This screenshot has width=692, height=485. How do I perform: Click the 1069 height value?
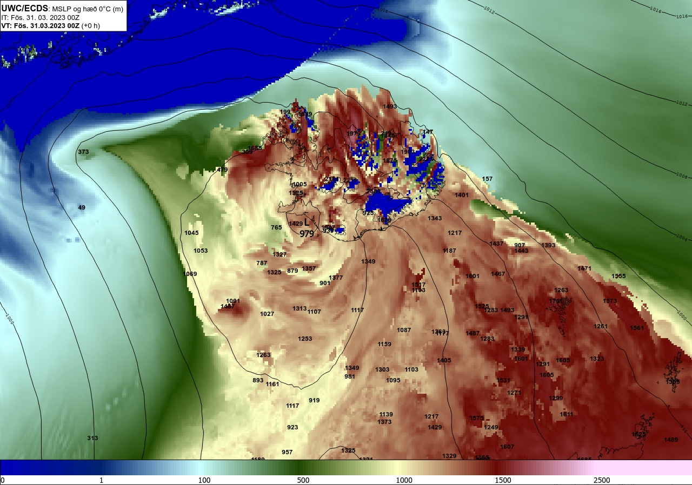click(x=190, y=274)
